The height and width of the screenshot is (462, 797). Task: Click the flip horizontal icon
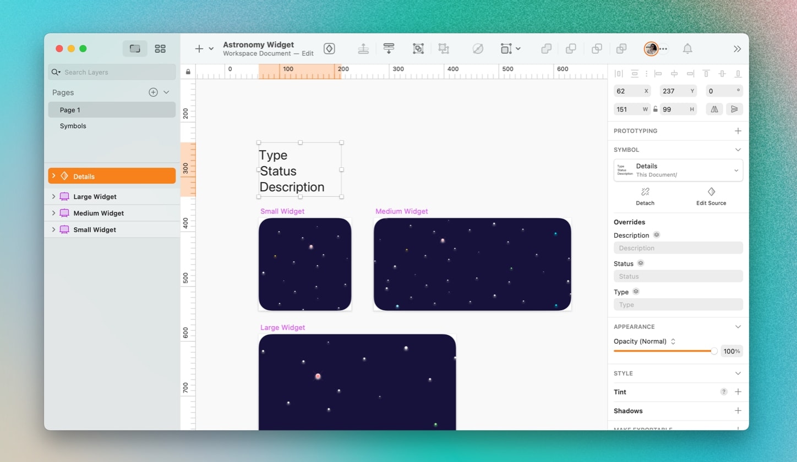pos(714,109)
